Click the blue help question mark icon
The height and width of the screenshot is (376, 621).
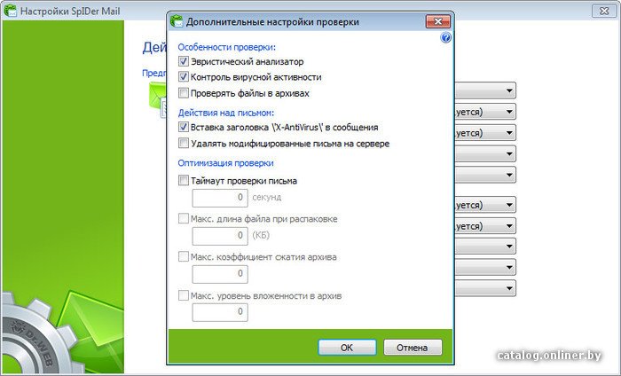click(x=446, y=38)
